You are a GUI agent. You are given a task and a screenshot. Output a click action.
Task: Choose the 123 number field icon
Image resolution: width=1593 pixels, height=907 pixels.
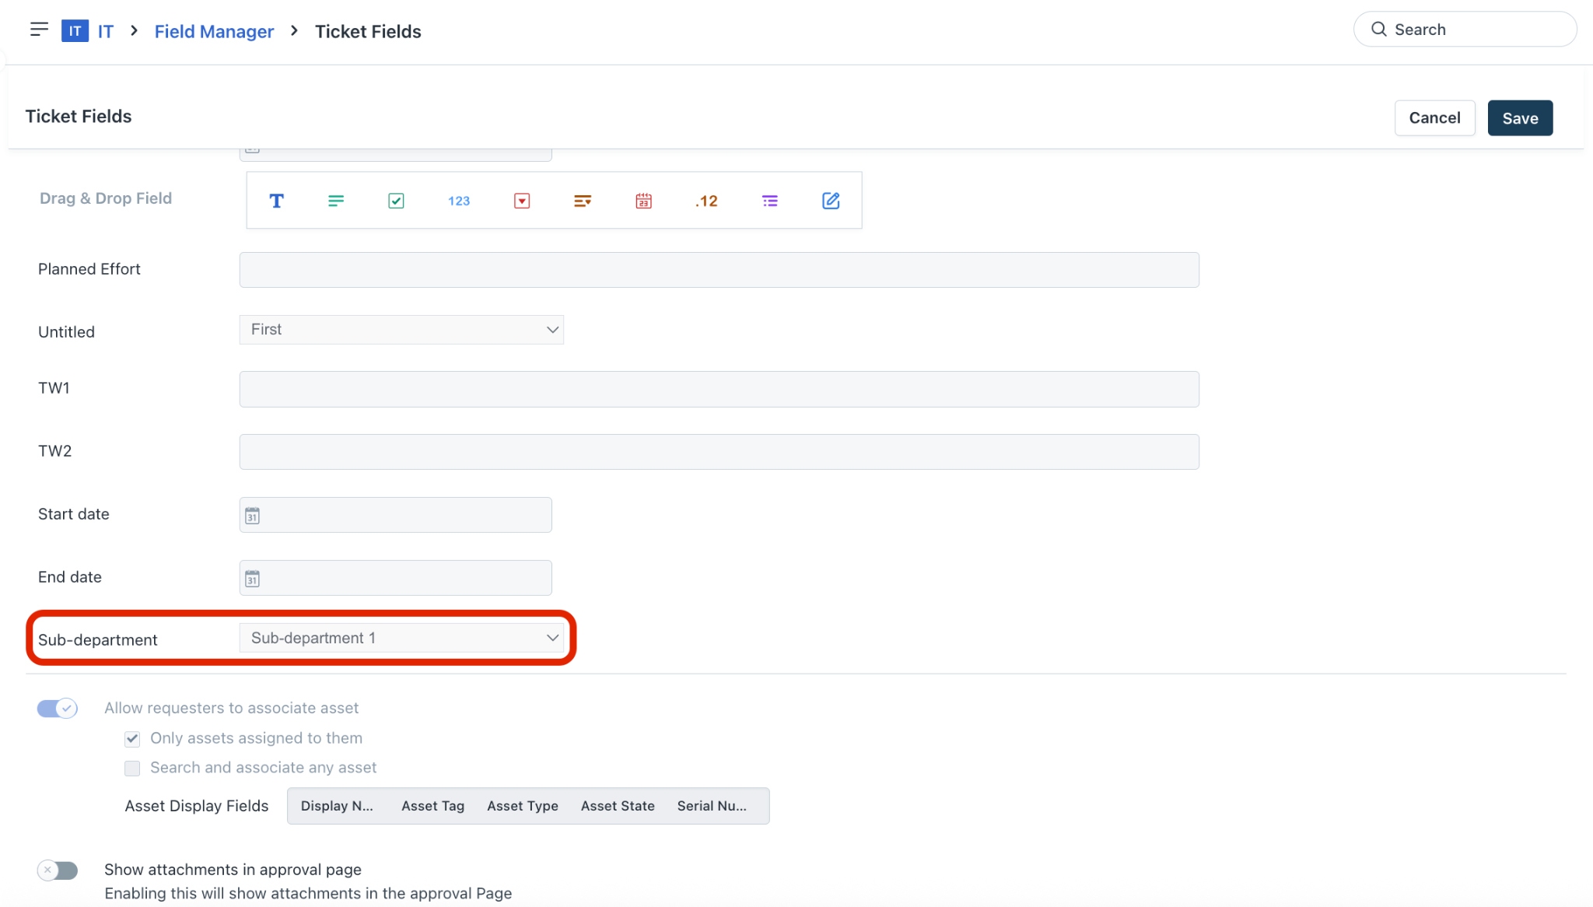(459, 201)
